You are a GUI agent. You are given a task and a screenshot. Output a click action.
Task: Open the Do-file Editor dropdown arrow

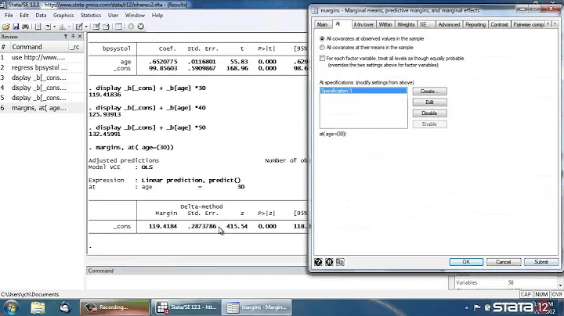click(86, 27)
